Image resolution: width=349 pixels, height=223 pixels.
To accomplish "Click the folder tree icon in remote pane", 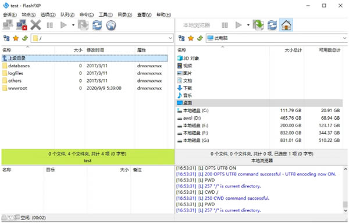I will coord(6,38).
